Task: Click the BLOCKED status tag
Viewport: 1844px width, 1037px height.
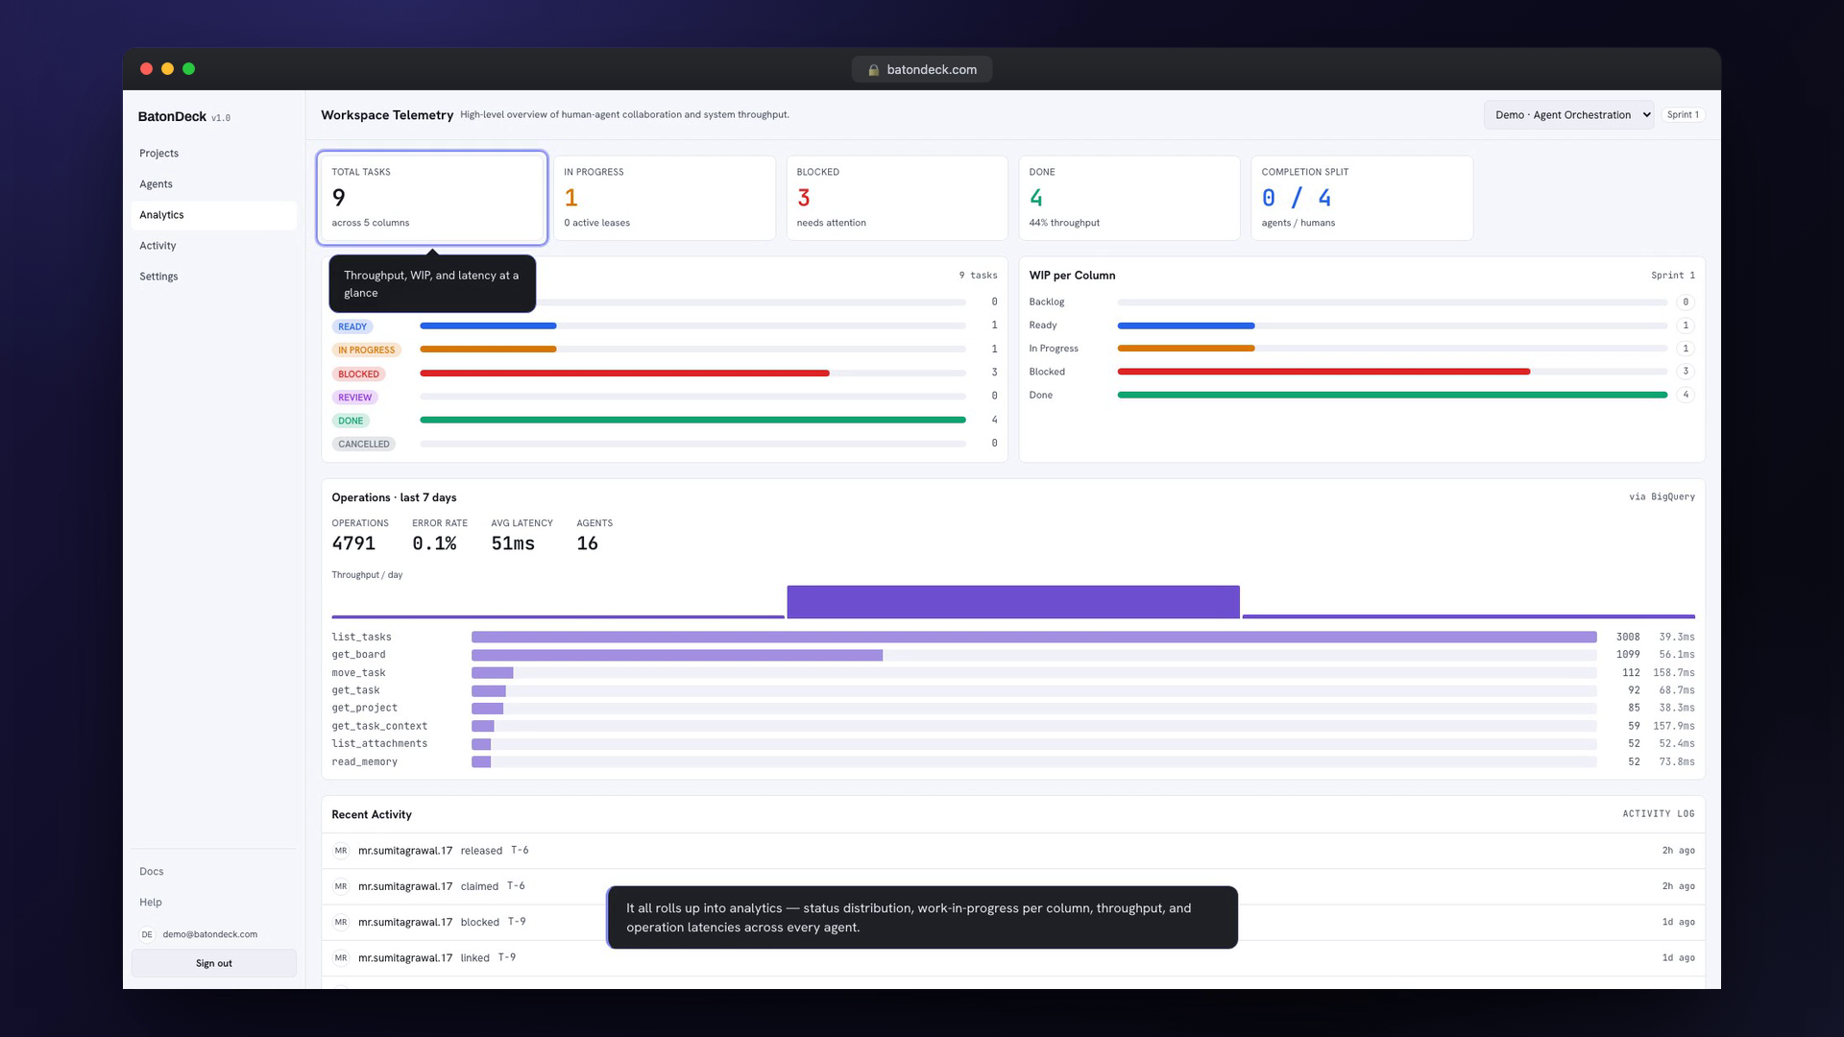Action: [358, 374]
